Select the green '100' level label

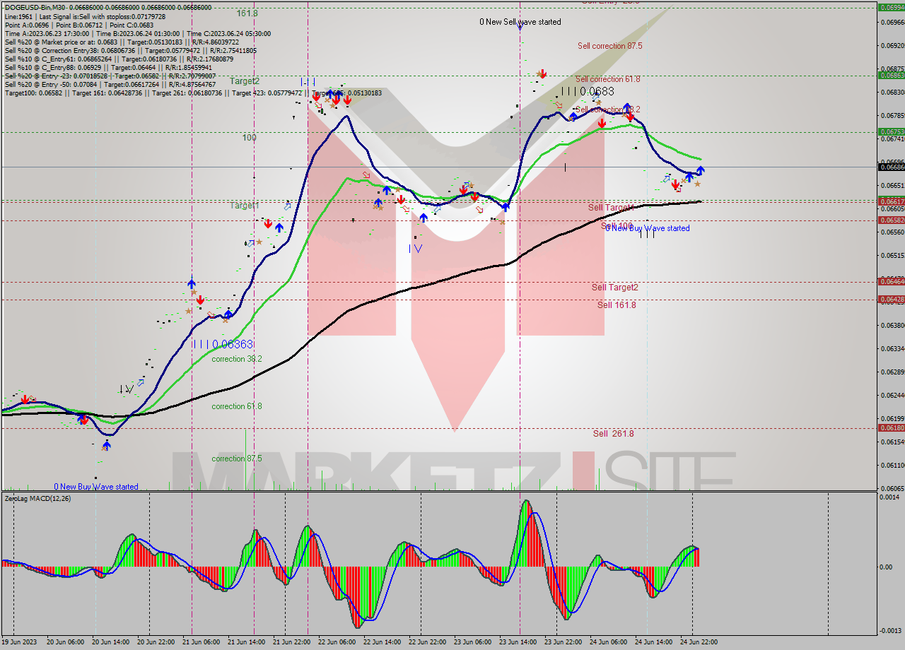249,138
